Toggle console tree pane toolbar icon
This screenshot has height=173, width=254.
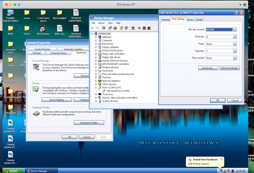104,28
